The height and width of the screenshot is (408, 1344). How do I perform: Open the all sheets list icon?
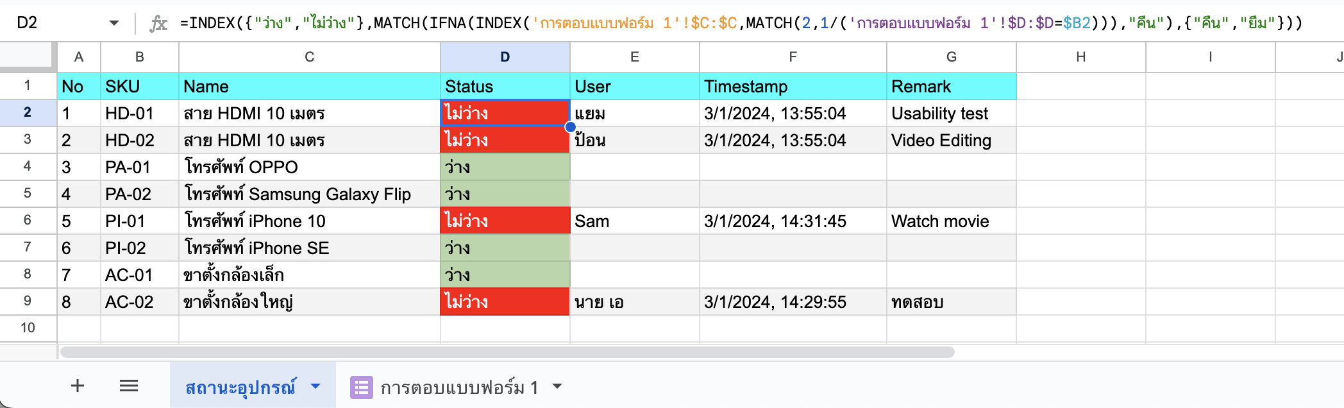[x=129, y=386]
